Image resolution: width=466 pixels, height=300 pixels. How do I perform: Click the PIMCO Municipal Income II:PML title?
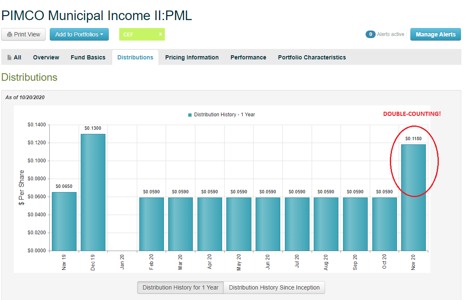pyautogui.click(x=97, y=16)
